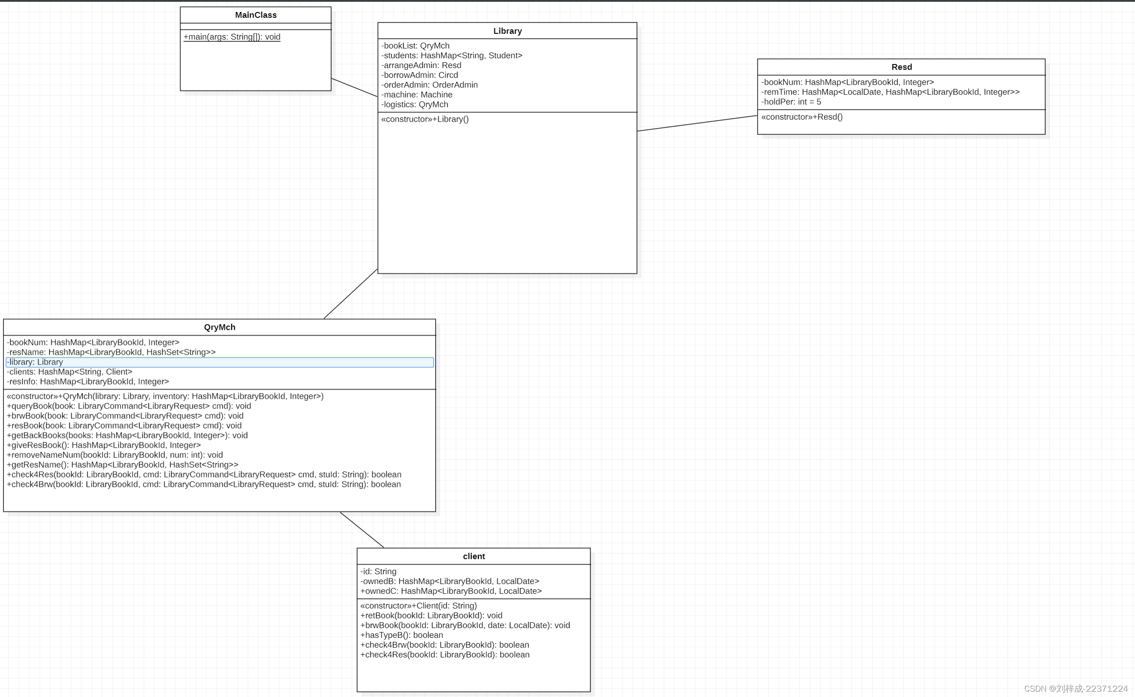Click the +giveResBook() method
Screen dimensions: 1135x697
coord(104,445)
